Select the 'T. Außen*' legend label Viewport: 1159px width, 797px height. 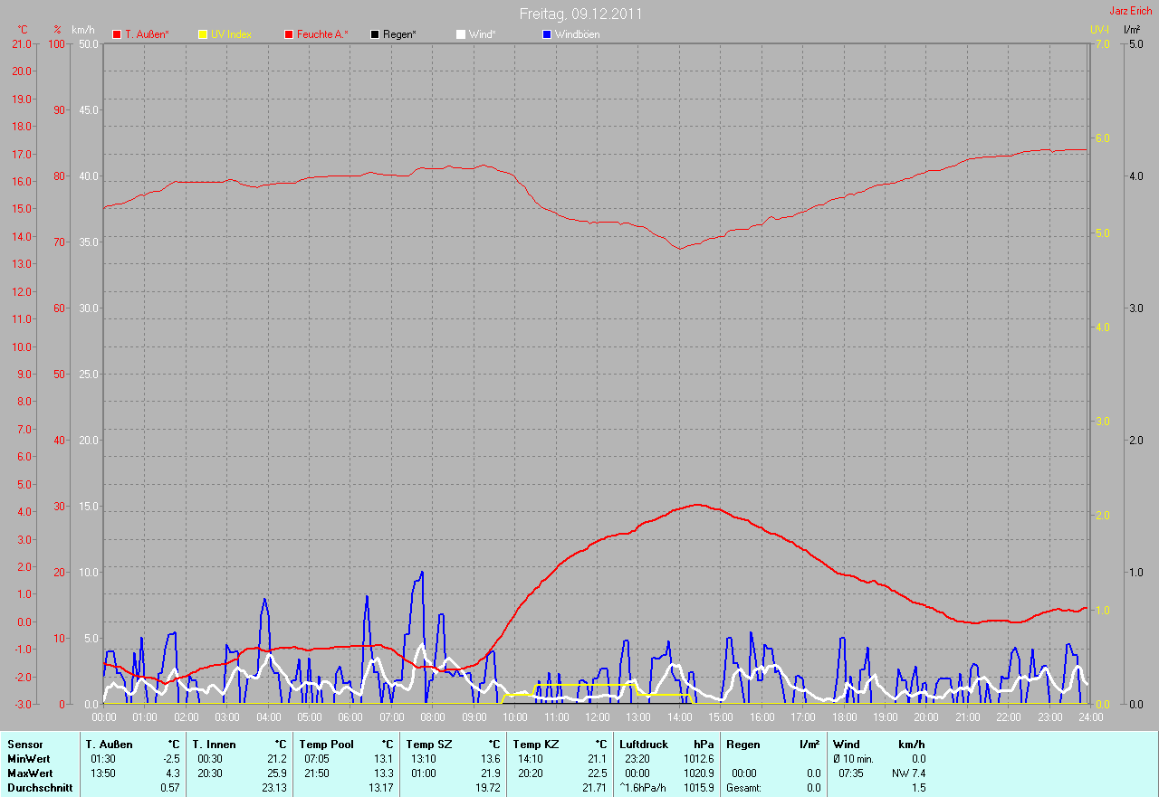tap(147, 34)
